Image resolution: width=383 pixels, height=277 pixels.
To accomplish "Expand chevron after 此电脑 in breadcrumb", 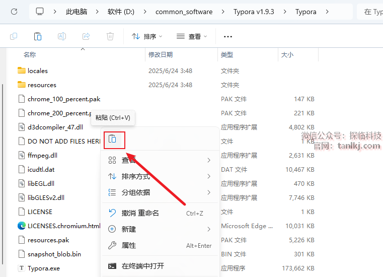I will click(97, 12).
